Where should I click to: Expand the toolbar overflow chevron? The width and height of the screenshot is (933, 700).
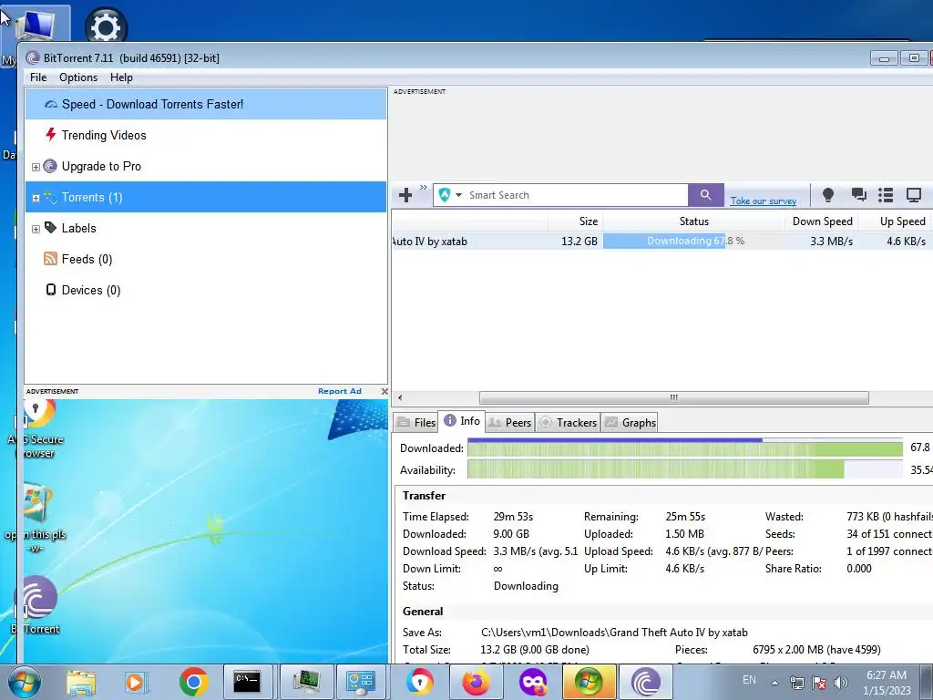coord(423,188)
